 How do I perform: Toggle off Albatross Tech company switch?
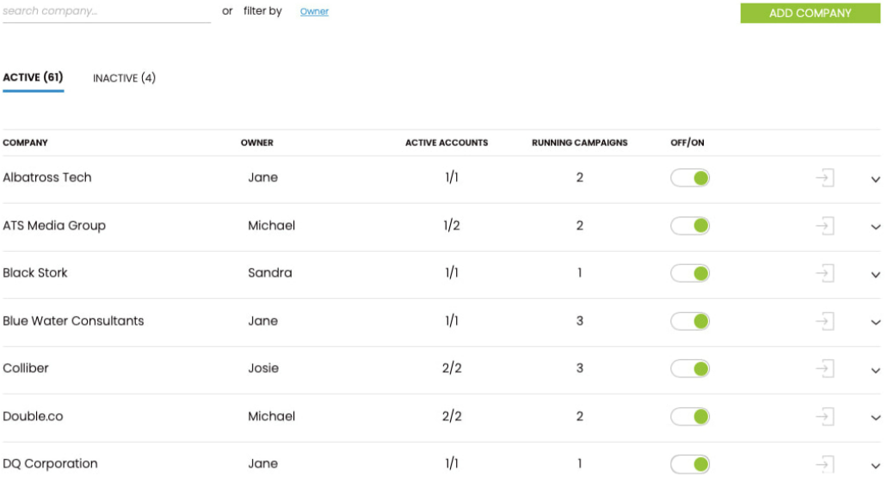tap(690, 178)
